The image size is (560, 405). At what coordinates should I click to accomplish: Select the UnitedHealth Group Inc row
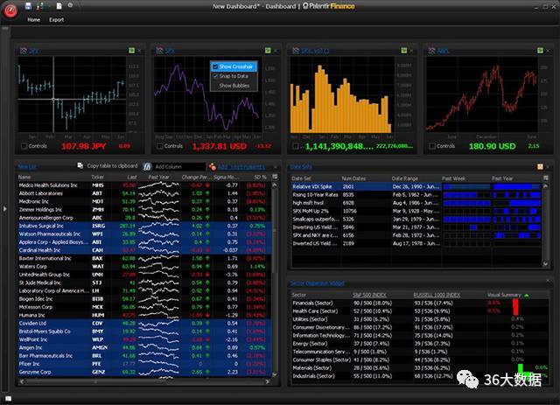tap(144, 275)
